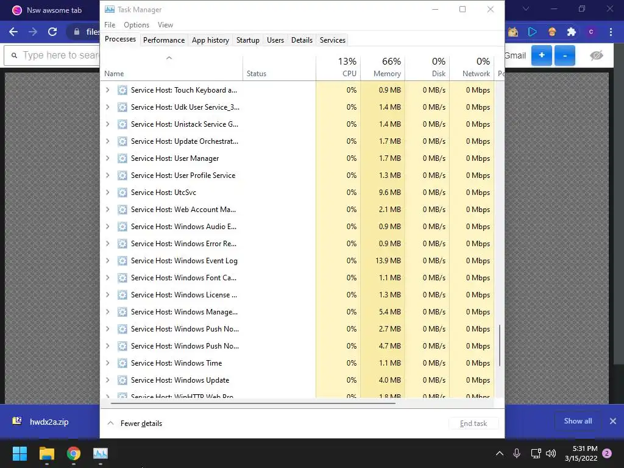Click browser forward arrow
Viewport: 624px width, 468px height.
click(x=33, y=32)
